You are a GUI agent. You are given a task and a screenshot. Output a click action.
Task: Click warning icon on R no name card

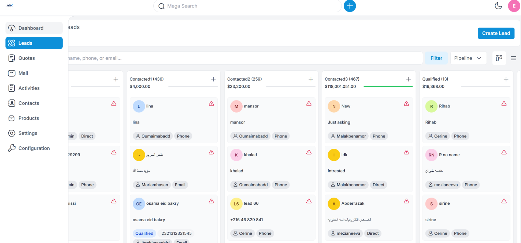tap(504, 152)
